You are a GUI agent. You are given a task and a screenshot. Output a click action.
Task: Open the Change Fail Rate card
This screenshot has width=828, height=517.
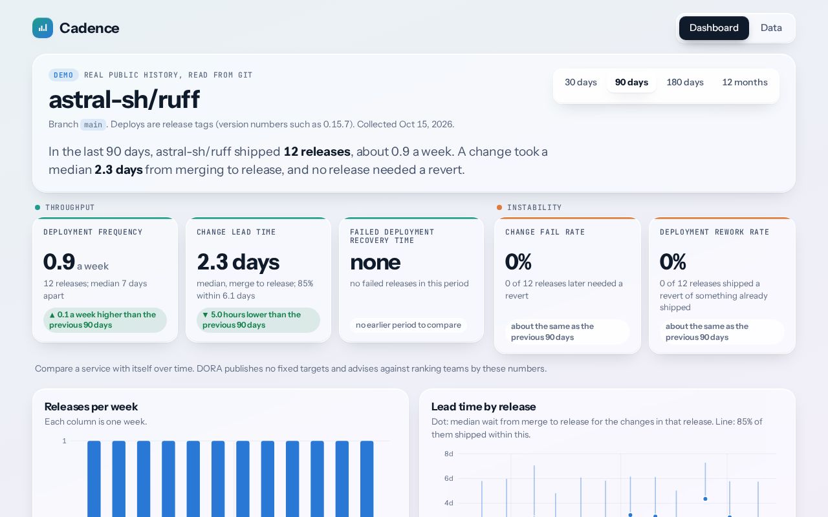pyautogui.click(x=567, y=286)
